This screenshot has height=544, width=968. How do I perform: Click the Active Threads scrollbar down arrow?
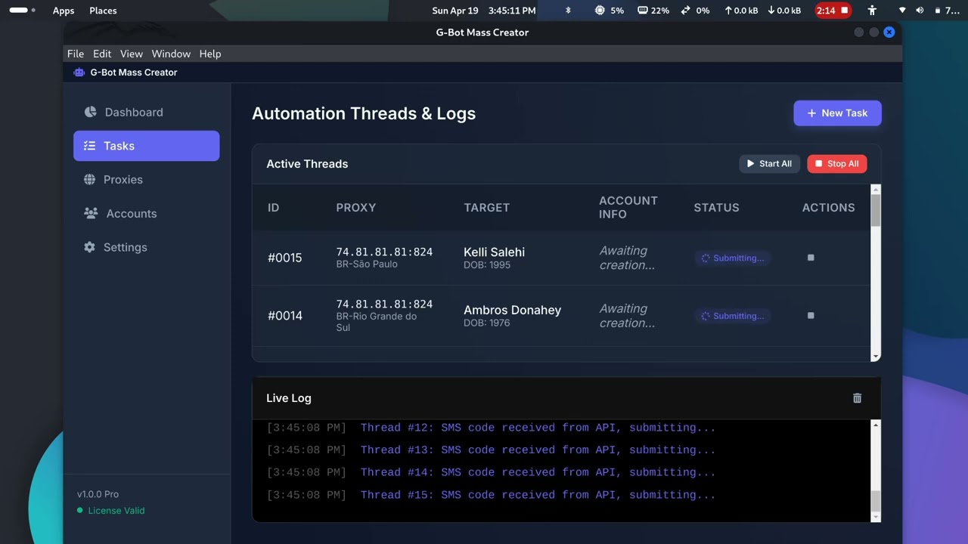pyautogui.click(x=876, y=357)
